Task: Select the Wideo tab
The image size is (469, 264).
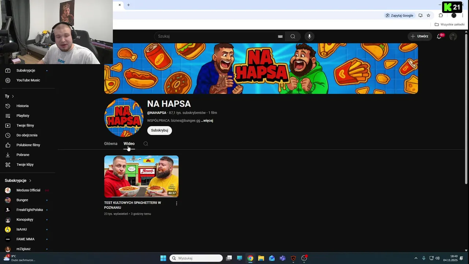Action: point(129,144)
